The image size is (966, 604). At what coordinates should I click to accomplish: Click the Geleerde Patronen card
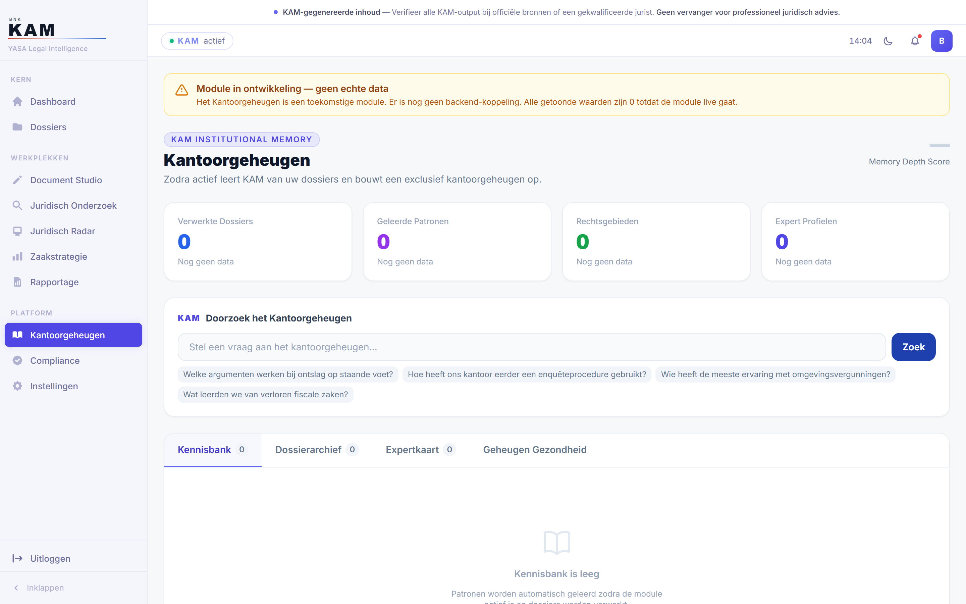coord(457,242)
